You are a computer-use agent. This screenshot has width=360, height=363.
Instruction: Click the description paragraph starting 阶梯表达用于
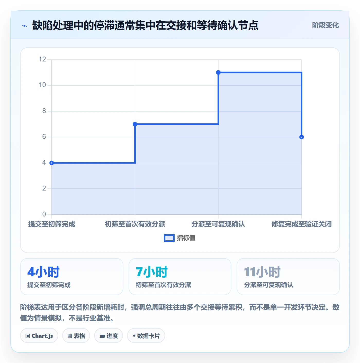tap(180, 313)
